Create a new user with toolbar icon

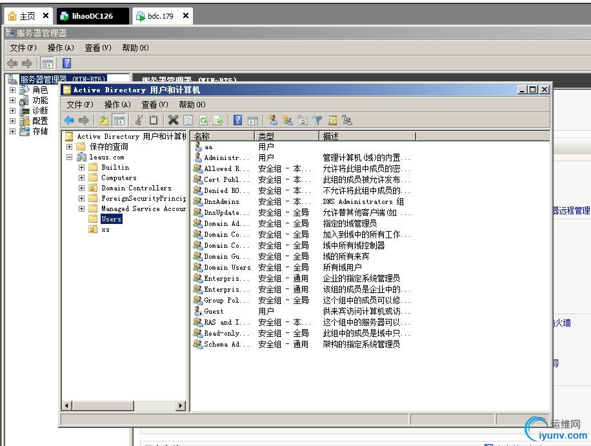click(x=272, y=120)
